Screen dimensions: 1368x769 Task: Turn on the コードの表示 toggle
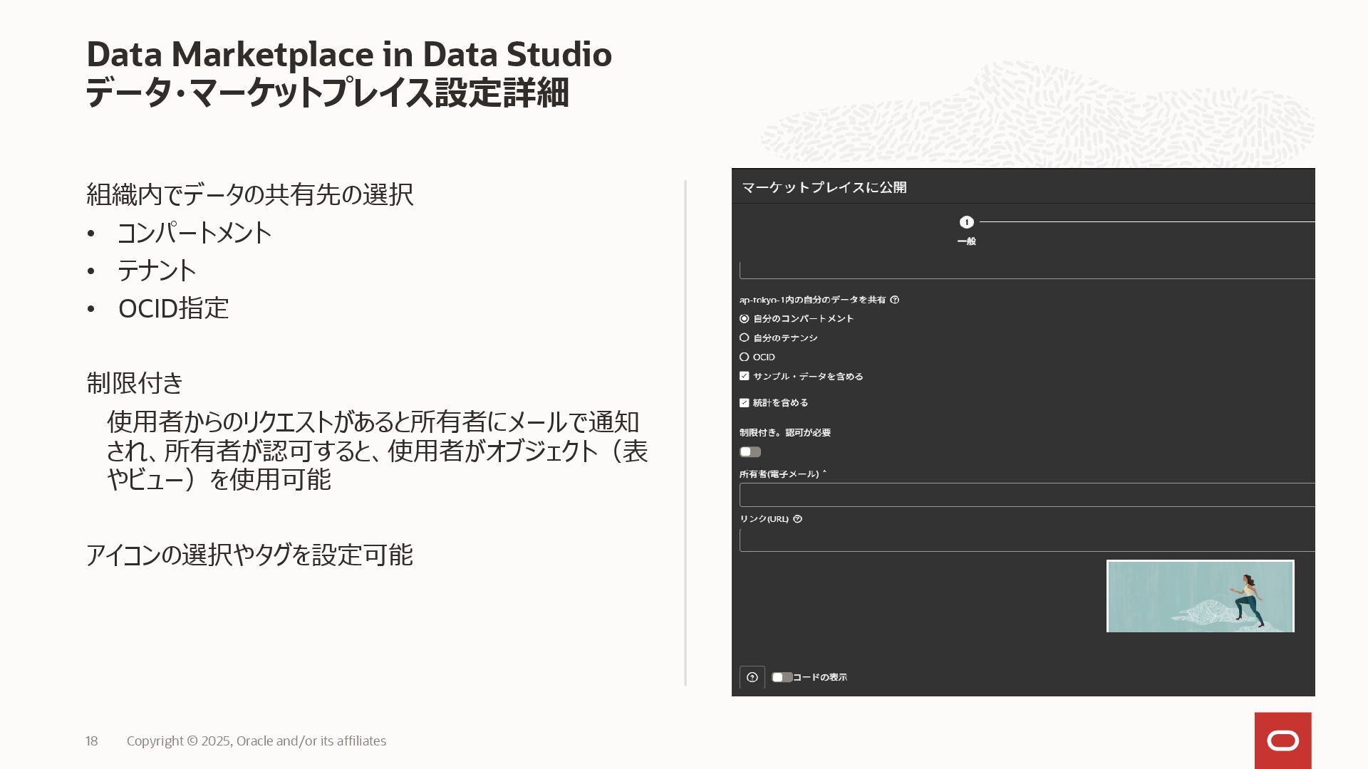coord(782,677)
